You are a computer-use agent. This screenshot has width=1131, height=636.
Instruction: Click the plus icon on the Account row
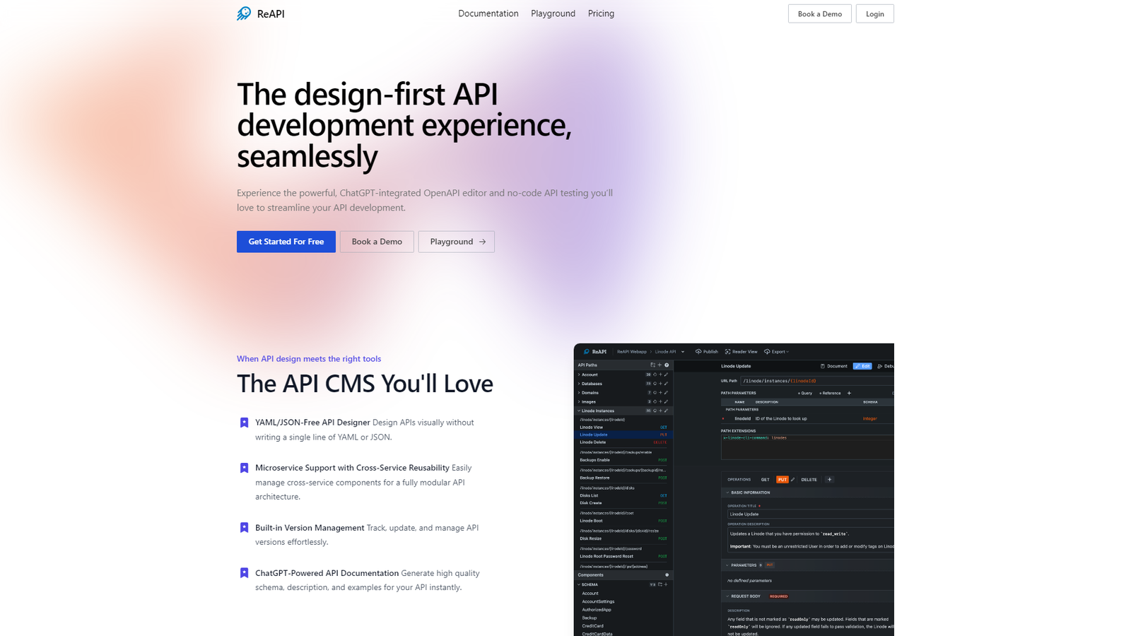(660, 375)
